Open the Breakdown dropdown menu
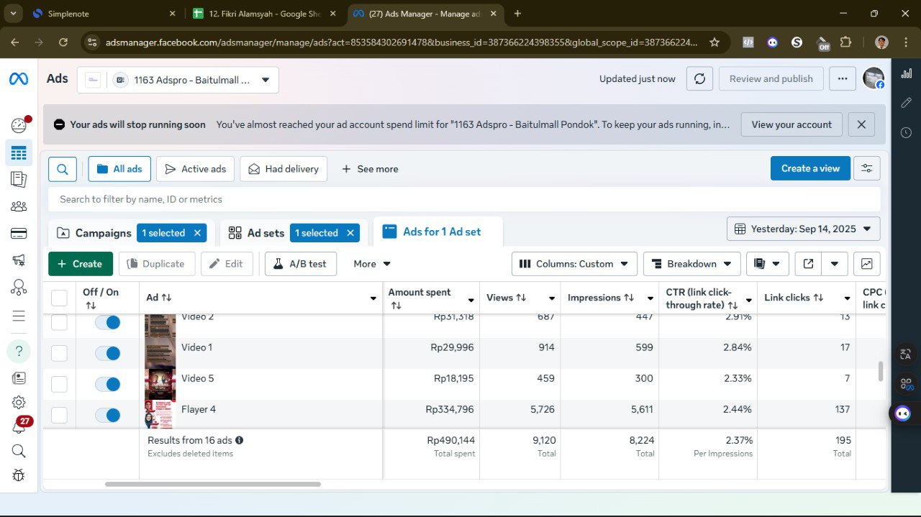This screenshot has width=921, height=517. 691,264
